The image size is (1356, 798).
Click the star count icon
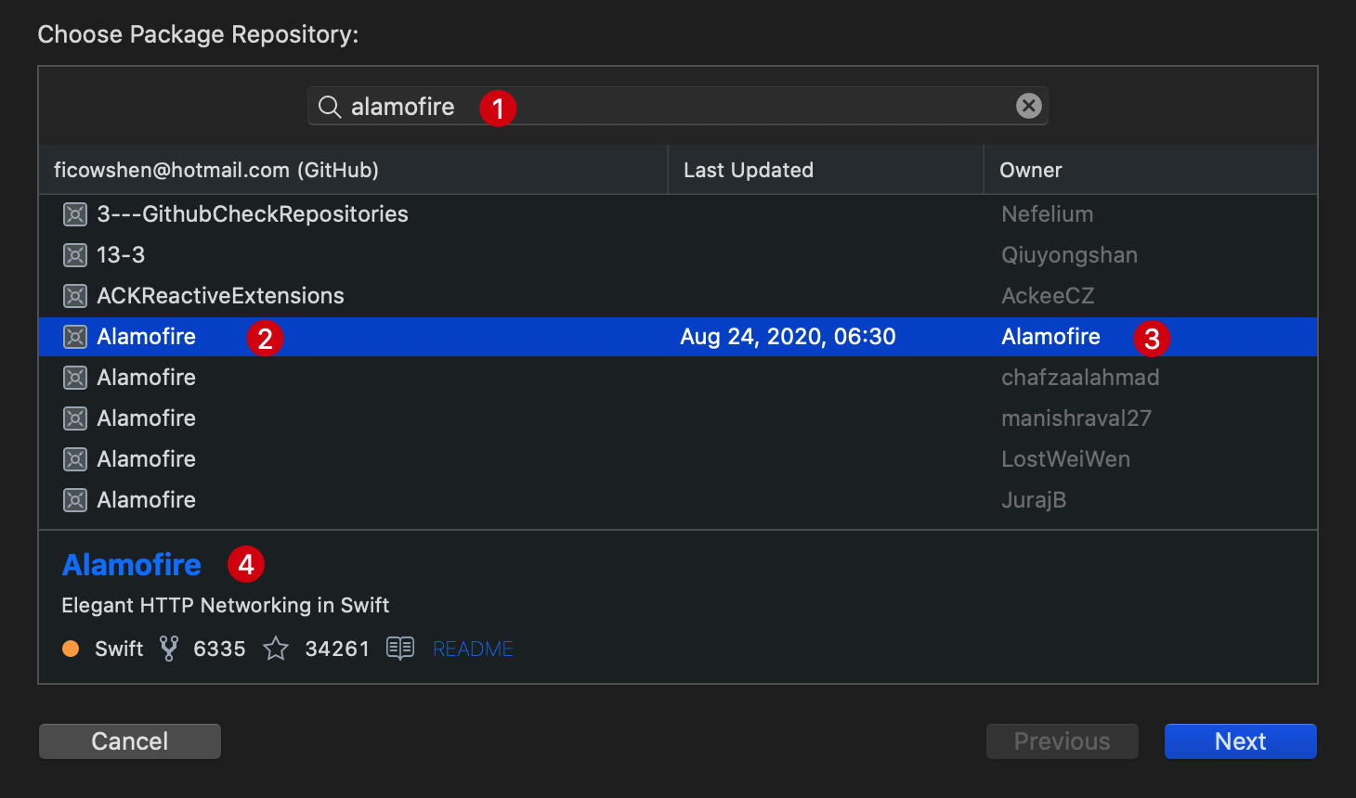point(276,648)
